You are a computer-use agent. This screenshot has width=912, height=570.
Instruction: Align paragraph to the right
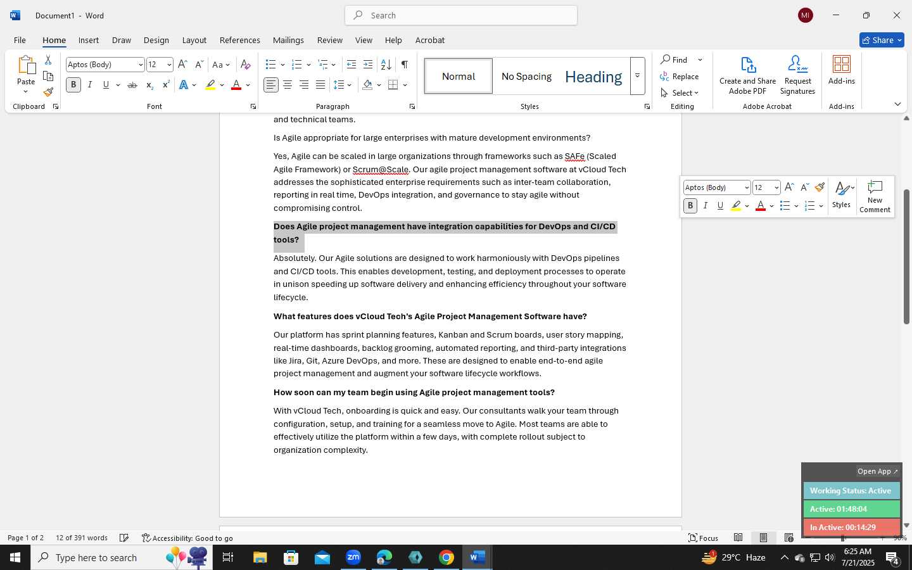tap(304, 85)
